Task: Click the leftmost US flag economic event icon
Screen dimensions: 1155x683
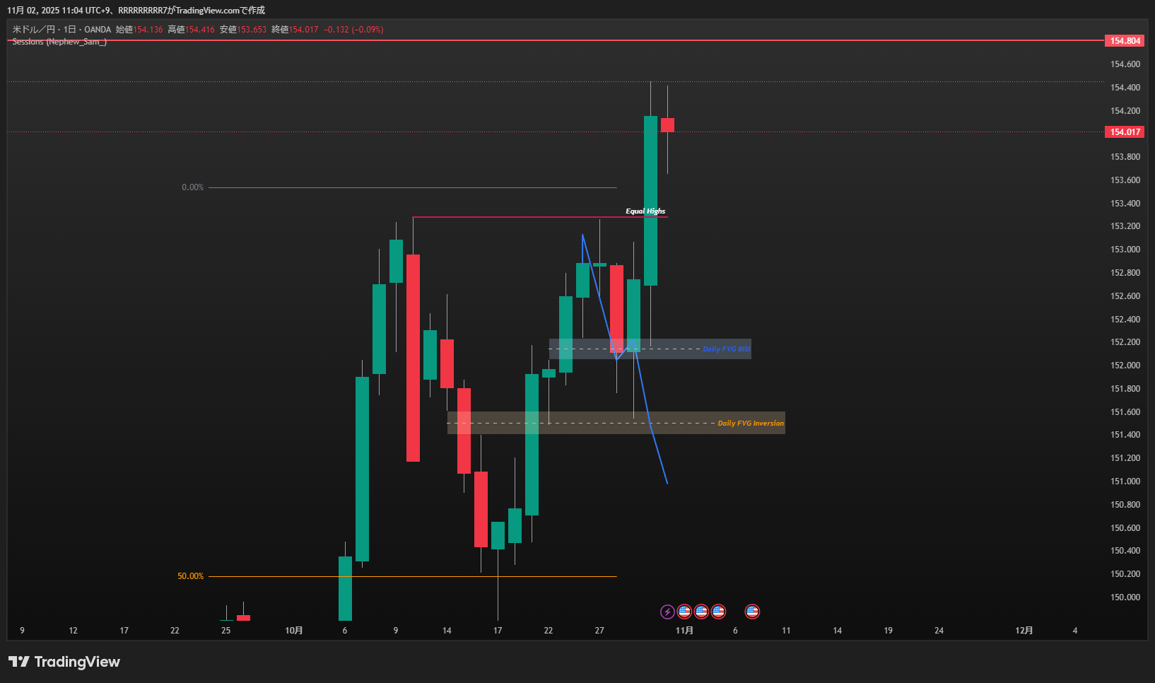Action: (x=684, y=612)
